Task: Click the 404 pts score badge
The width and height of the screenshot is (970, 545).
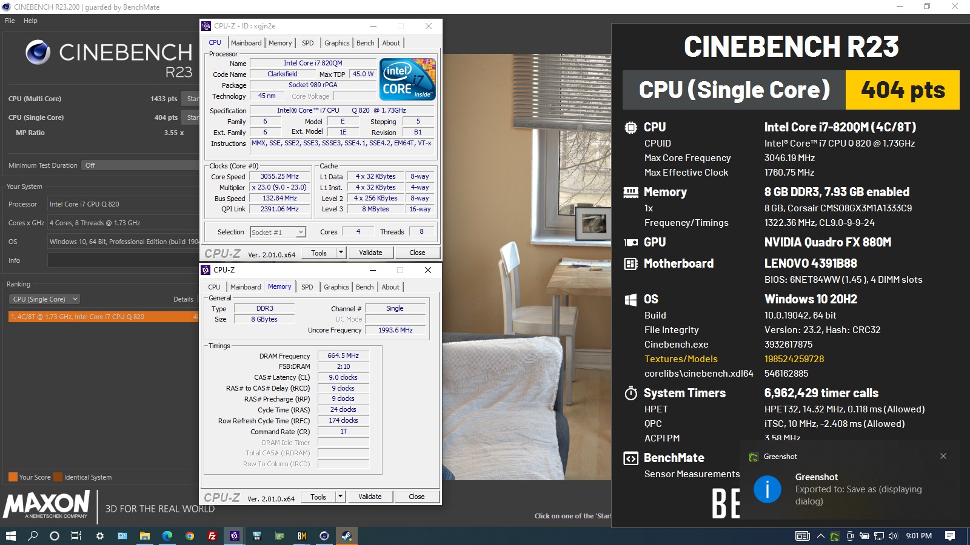Action: (902, 90)
